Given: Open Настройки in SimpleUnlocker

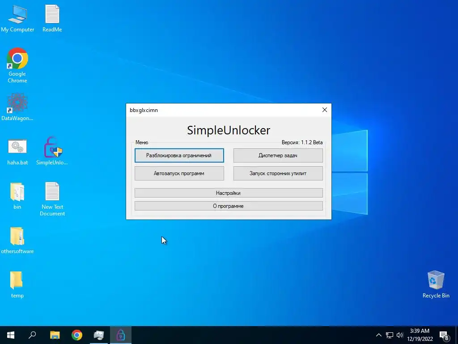Looking at the screenshot, I should tap(229, 193).
